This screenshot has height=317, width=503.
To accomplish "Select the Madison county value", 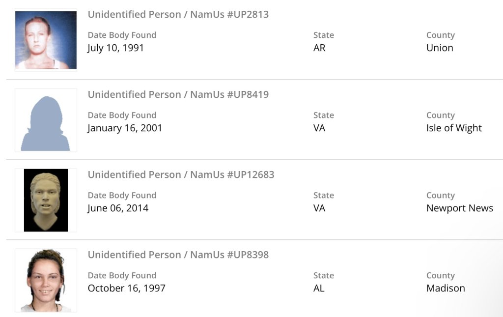I will (x=446, y=288).
